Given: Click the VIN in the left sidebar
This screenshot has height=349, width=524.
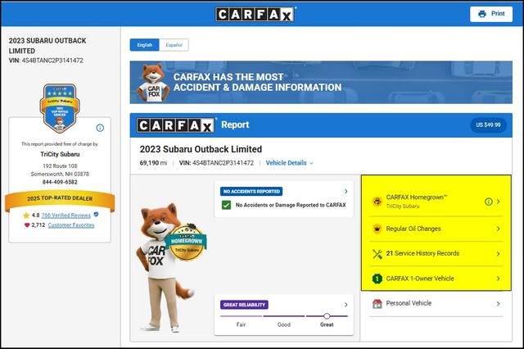Looking at the screenshot, I should click(46, 61).
